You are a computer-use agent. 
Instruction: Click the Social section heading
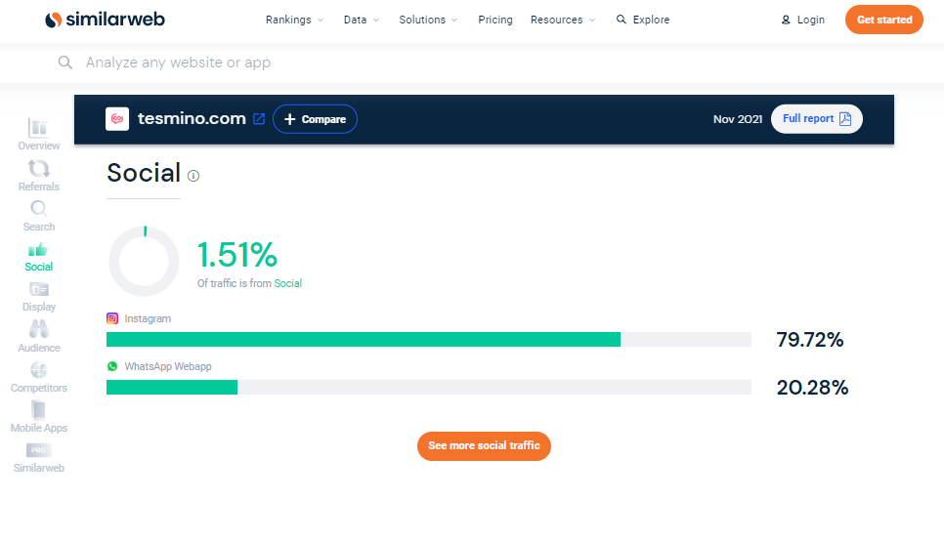[x=144, y=174]
